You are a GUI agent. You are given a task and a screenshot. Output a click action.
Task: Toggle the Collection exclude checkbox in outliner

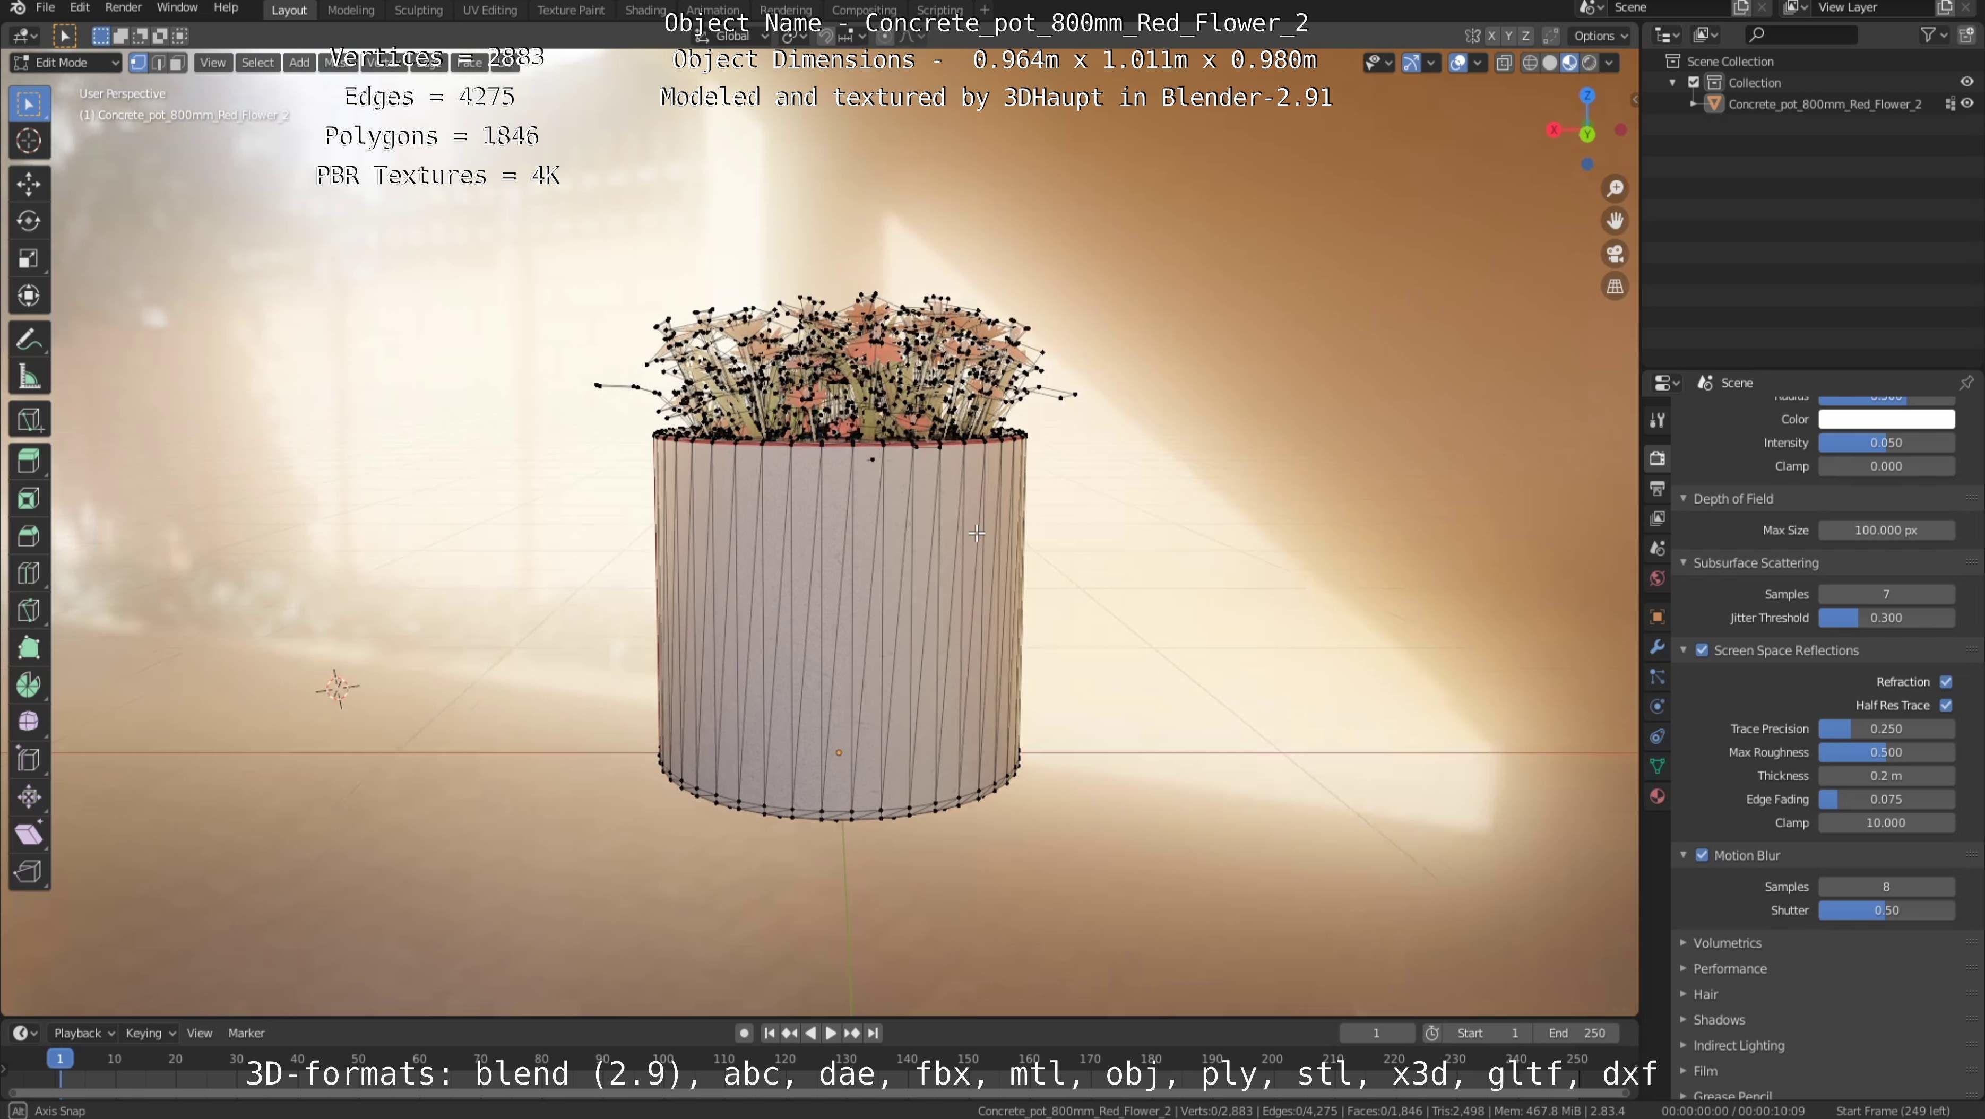[1694, 82]
